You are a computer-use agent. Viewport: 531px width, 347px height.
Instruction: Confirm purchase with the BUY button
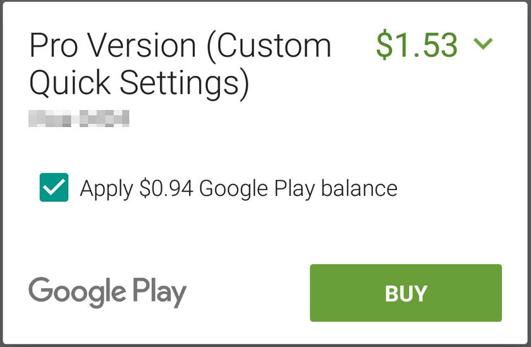click(x=406, y=293)
